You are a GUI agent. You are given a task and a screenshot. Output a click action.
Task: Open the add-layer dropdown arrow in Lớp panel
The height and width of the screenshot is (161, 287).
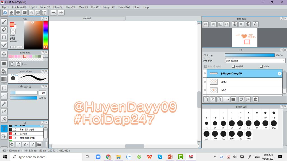pos(228,99)
